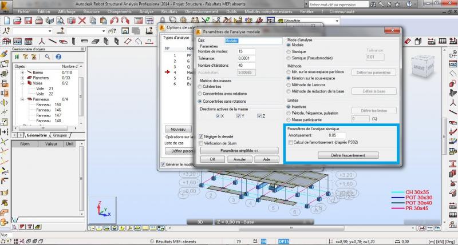The width and height of the screenshot is (458, 245).
Task: Open the Analyse menu
Action: 147,11
